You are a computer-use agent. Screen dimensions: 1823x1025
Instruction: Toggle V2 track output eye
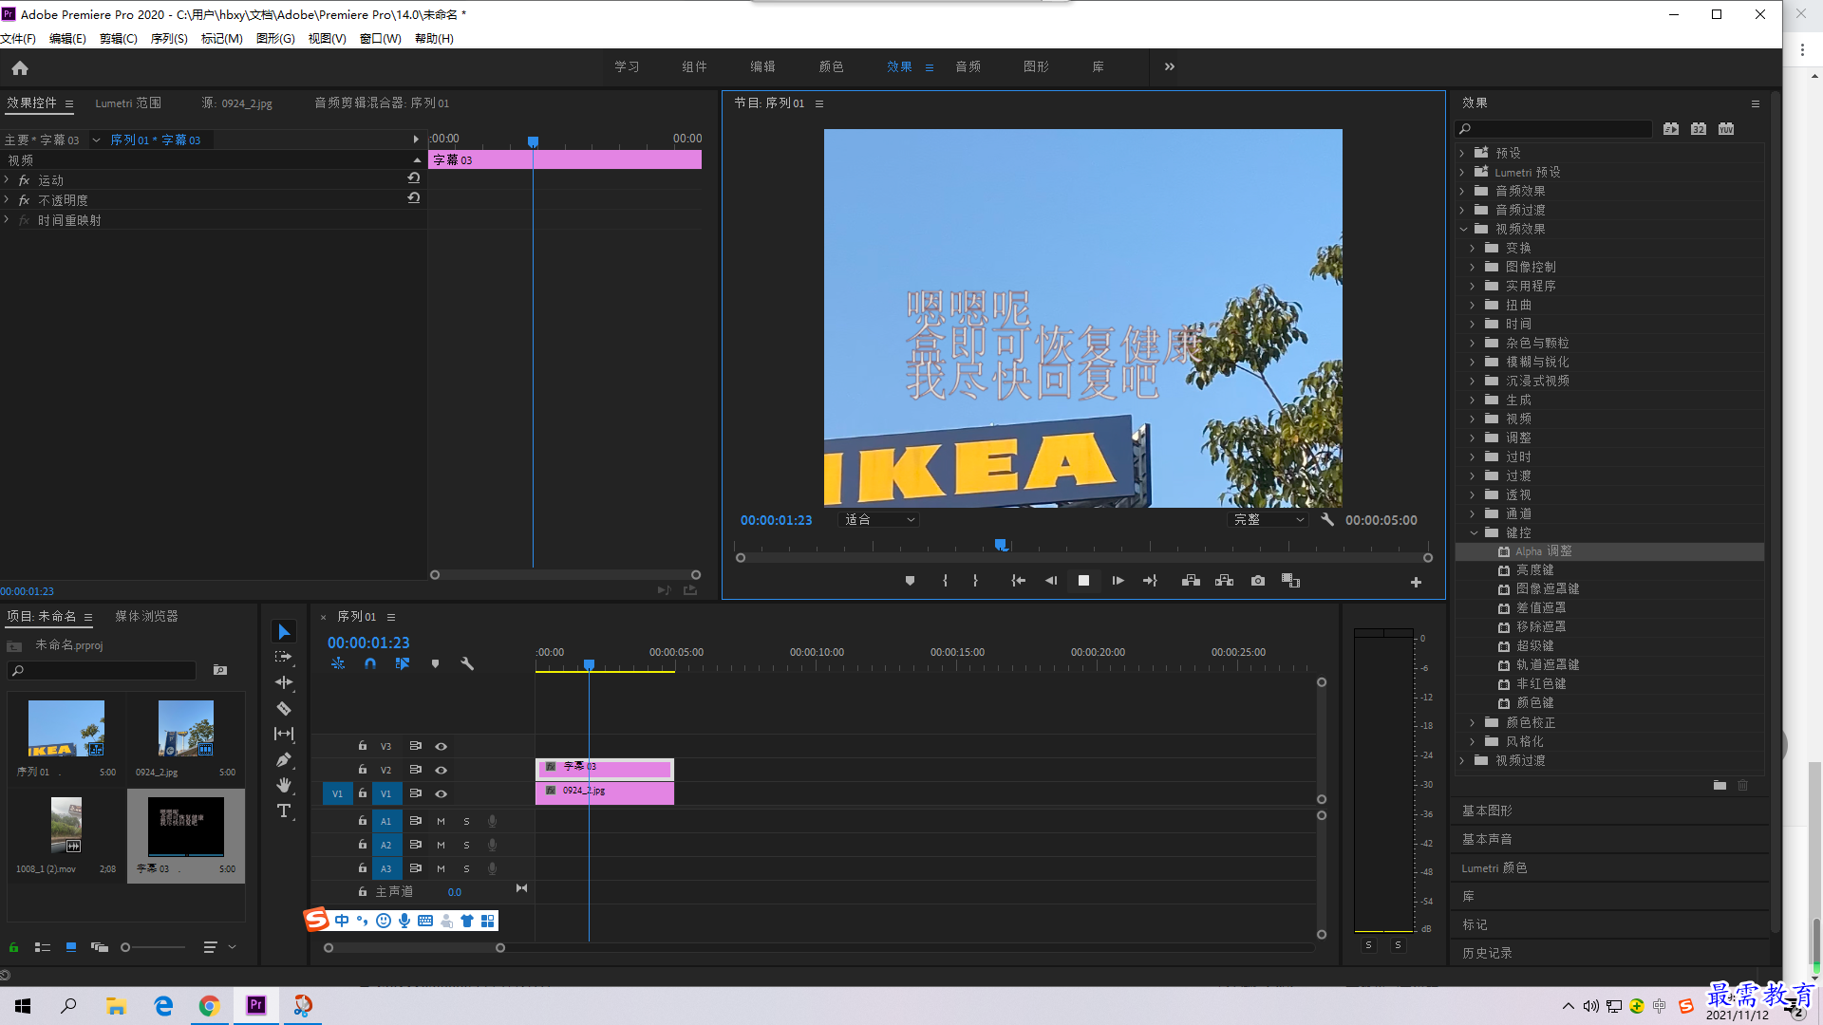click(x=441, y=771)
